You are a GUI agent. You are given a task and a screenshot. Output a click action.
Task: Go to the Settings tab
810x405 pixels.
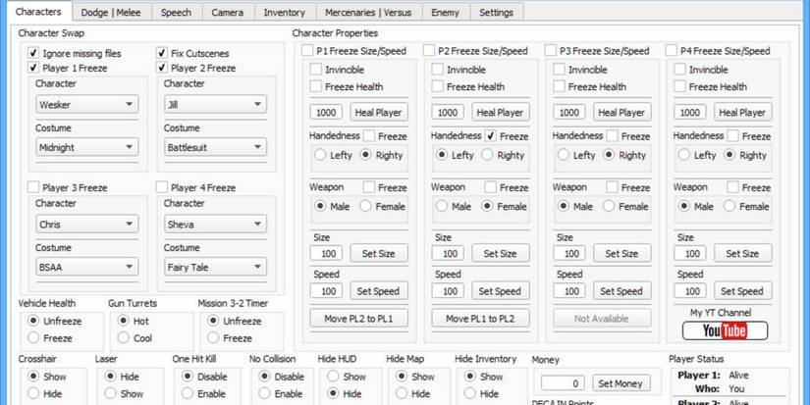(x=496, y=13)
